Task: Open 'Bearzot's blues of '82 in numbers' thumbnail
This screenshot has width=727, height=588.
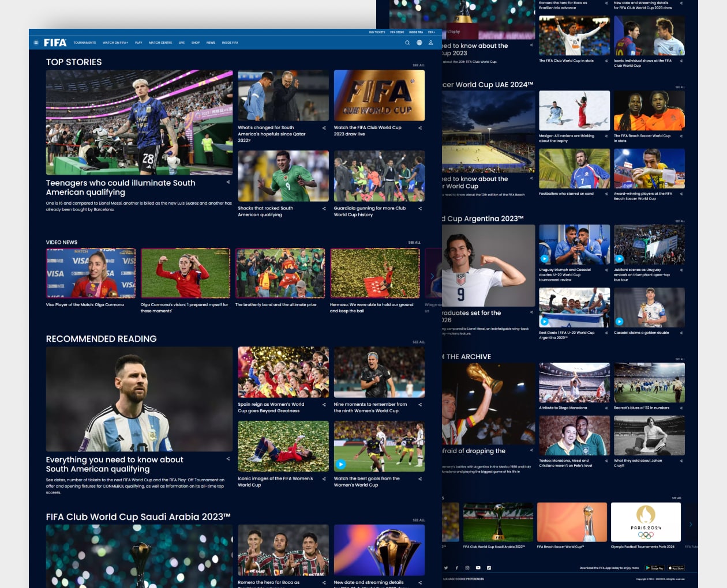Action: pyautogui.click(x=650, y=383)
